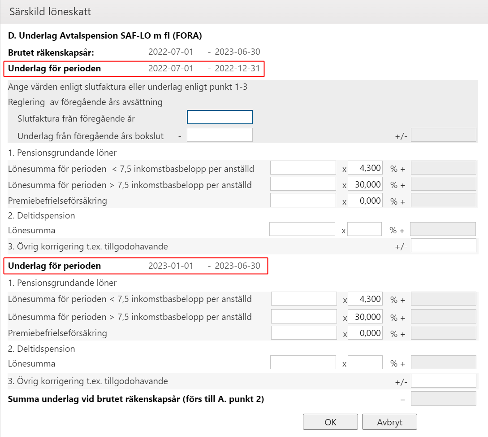Focus the Slutfaktura från föregående år field
This screenshot has width=488, height=437.
220,117
